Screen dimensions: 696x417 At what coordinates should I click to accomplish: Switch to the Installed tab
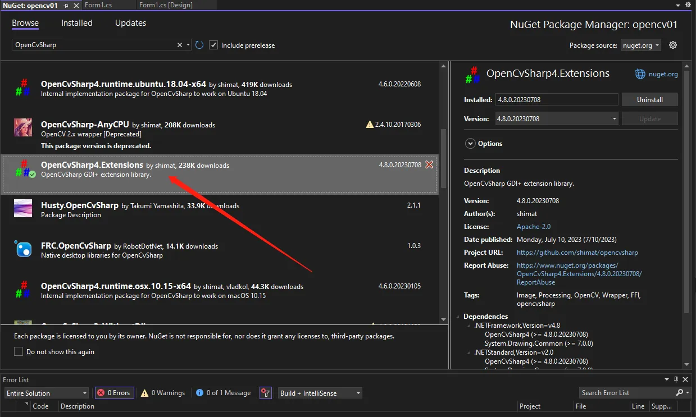click(x=77, y=23)
